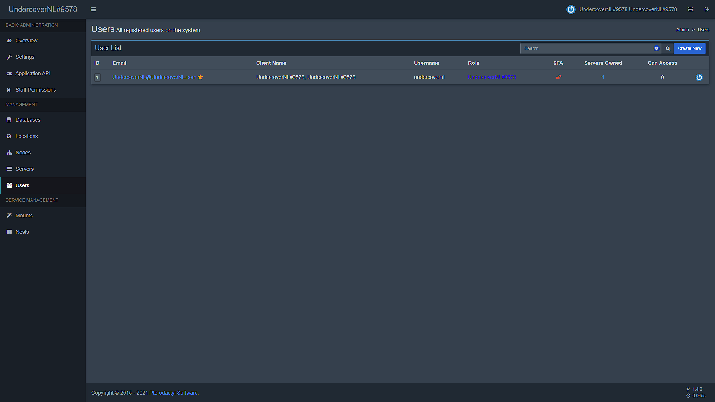Click the Locations globe icon
Viewport: 715px width, 402px height.
(9, 136)
